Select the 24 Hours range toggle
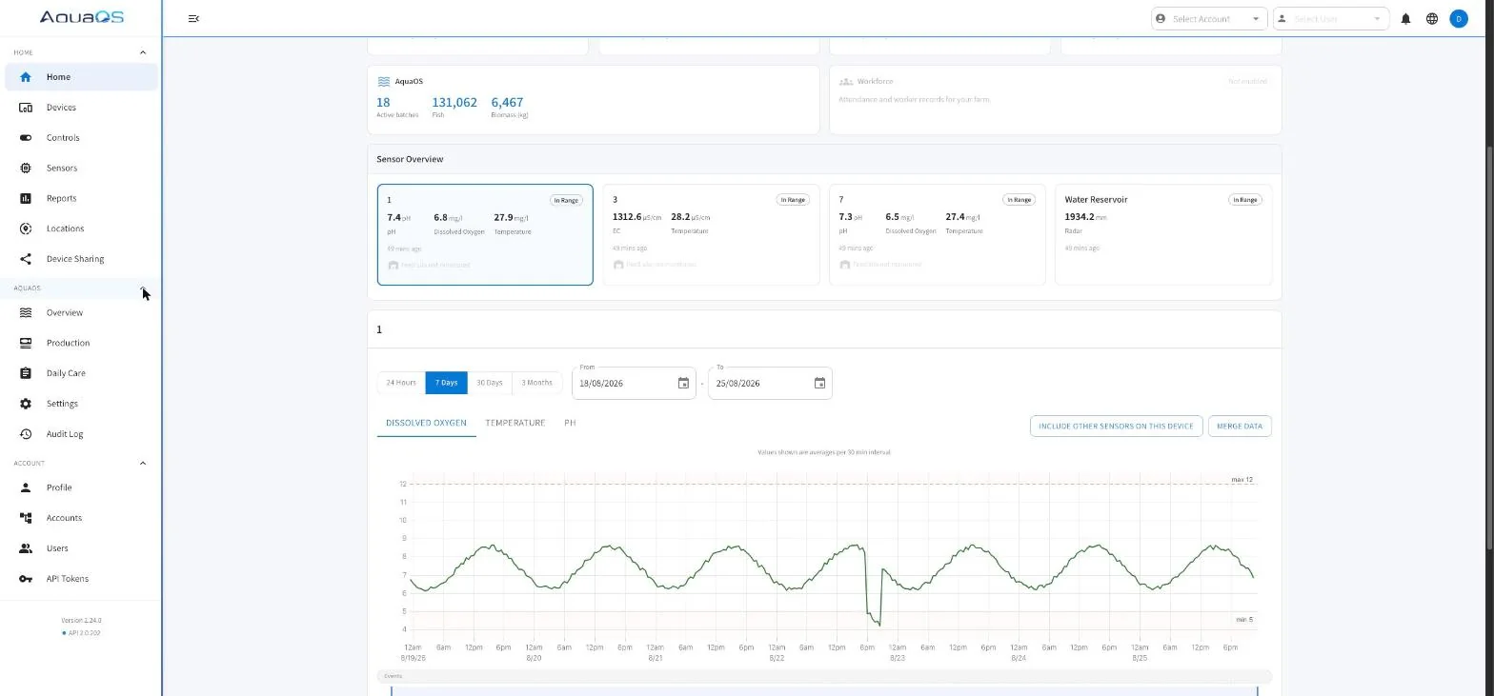Image resolution: width=1494 pixels, height=696 pixels. pyautogui.click(x=401, y=383)
